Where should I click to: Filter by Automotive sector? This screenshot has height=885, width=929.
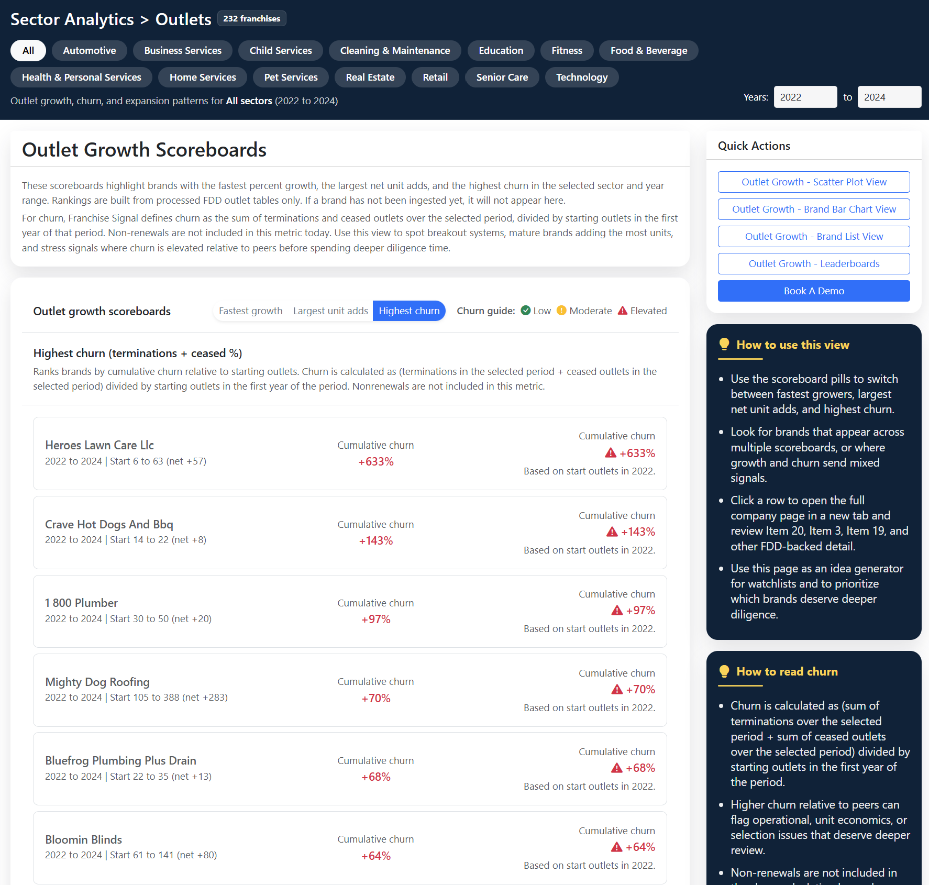coord(90,51)
